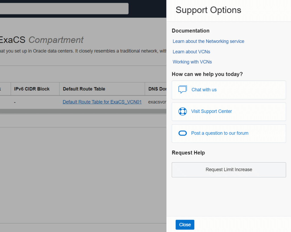Click the ExaCS Compartment page heading
The image size is (291, 232).
pyautogui.click(x=41, y=40)
